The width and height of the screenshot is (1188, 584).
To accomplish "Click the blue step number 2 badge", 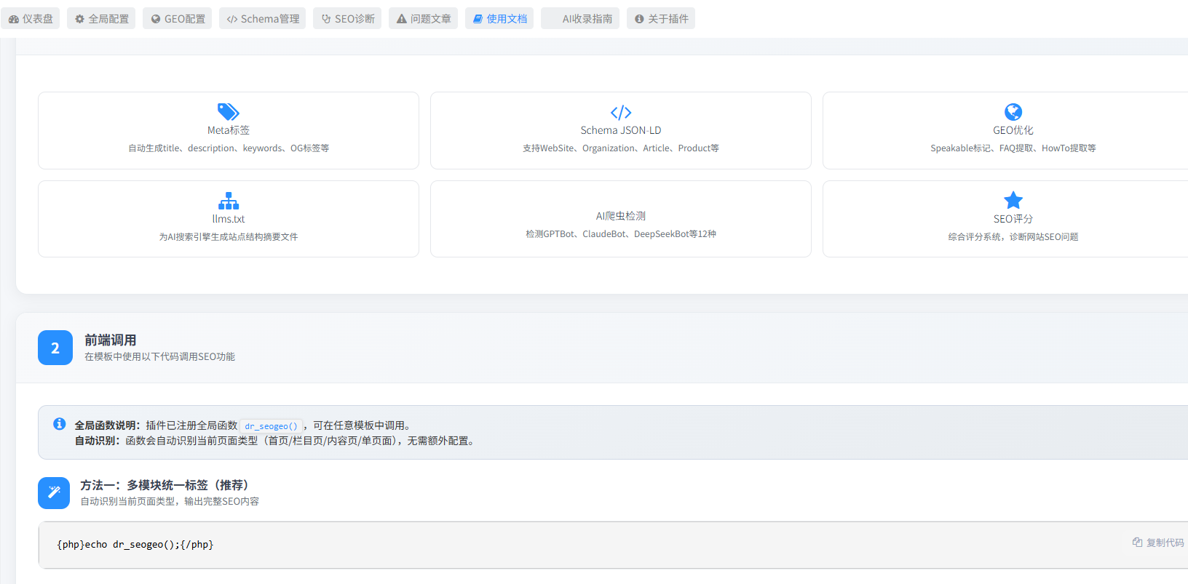I will (55, 348).
